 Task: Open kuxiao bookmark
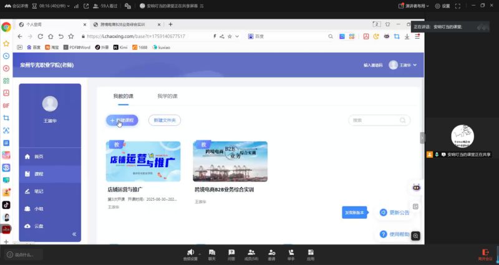click(161, 47)
